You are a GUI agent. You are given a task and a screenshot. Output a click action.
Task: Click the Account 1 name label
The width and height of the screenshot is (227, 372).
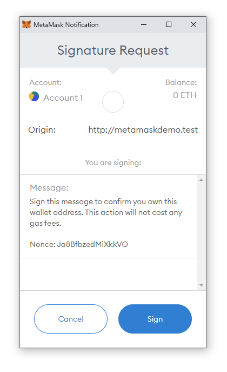(63, 98)
